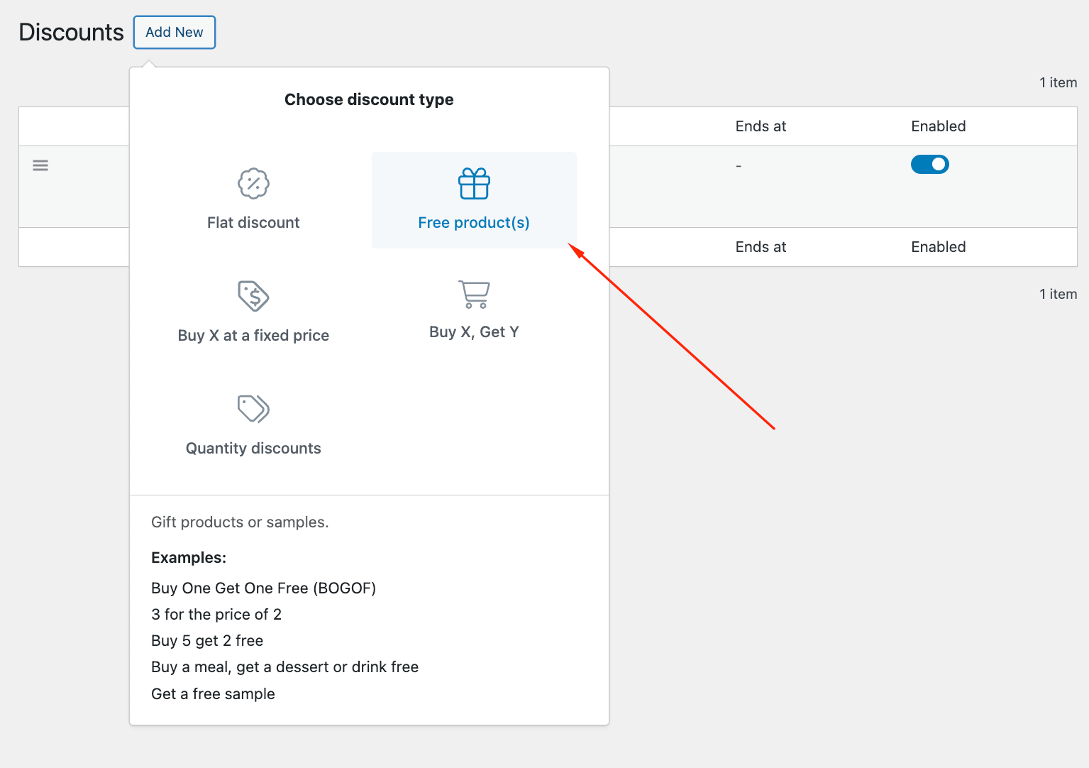Click the Add New button
Screen dimensions: 1089x768
[x=175, y=32]
